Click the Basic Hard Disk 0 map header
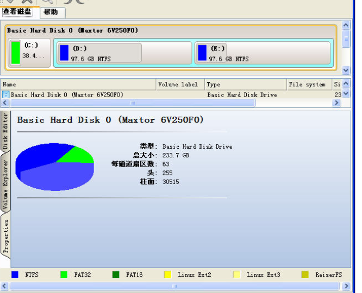Viewport: 362px width, 293px height. (72, 30)
